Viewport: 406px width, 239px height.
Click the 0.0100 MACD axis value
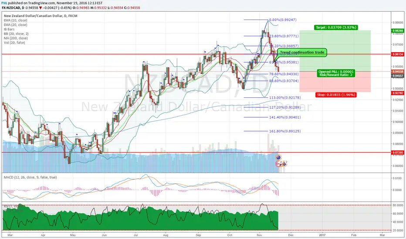[x=398, y=178]
